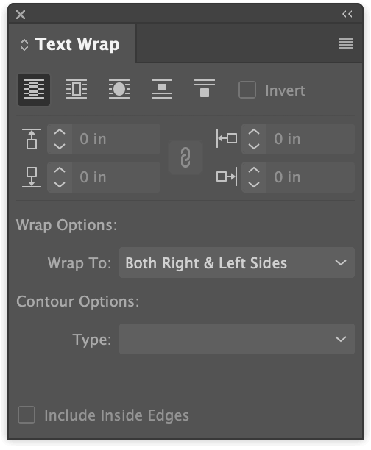Open the Contour Options Type dropdown
The image size is (371, 450).
(x=237, y=339)
